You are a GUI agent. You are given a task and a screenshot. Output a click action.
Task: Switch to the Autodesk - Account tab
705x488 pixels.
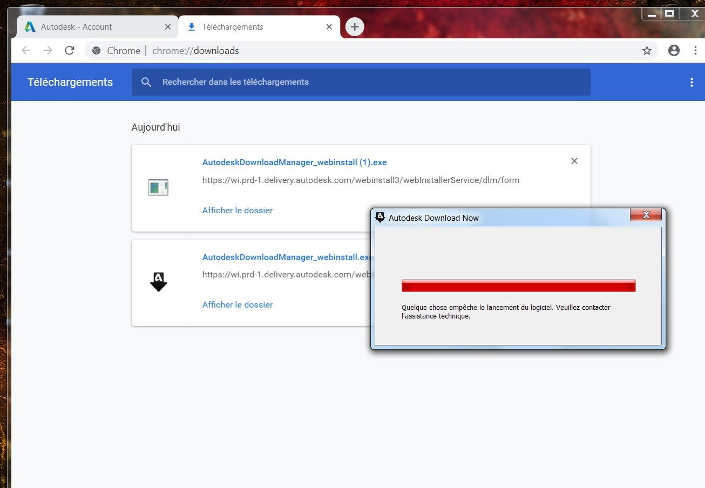[97, 27]
